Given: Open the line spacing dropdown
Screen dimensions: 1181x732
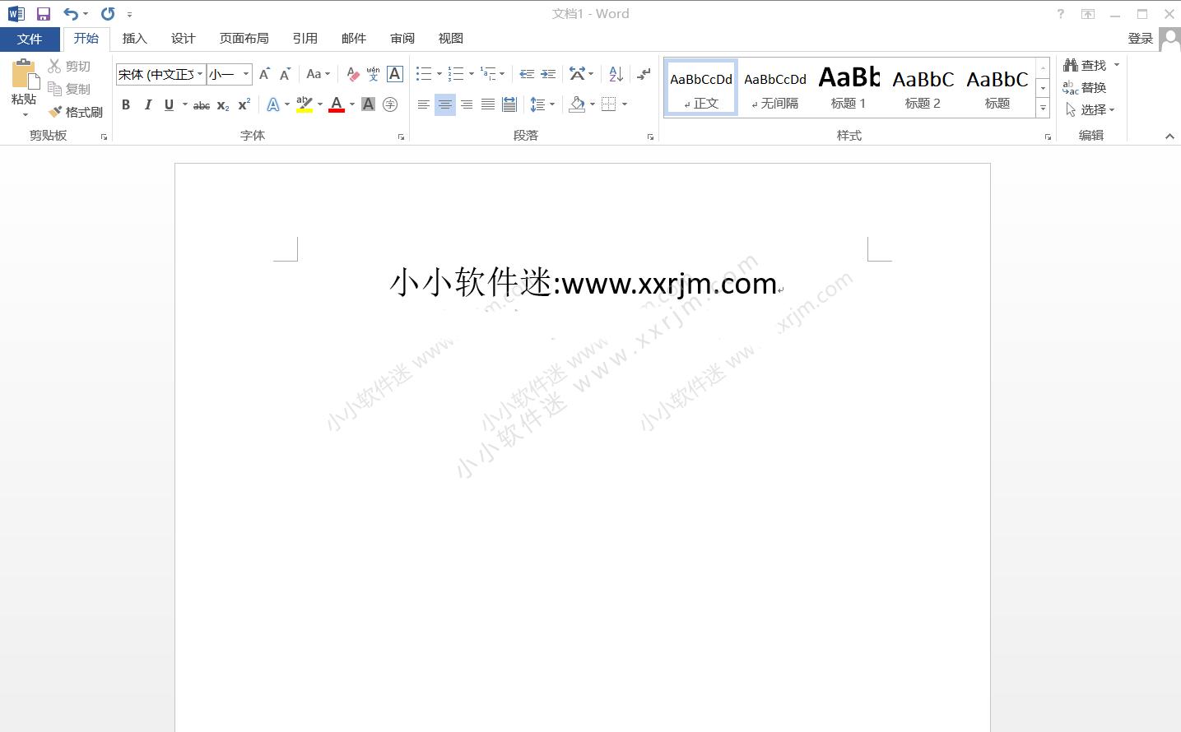Looking at the screenshot, I should (x=542, y=104).
